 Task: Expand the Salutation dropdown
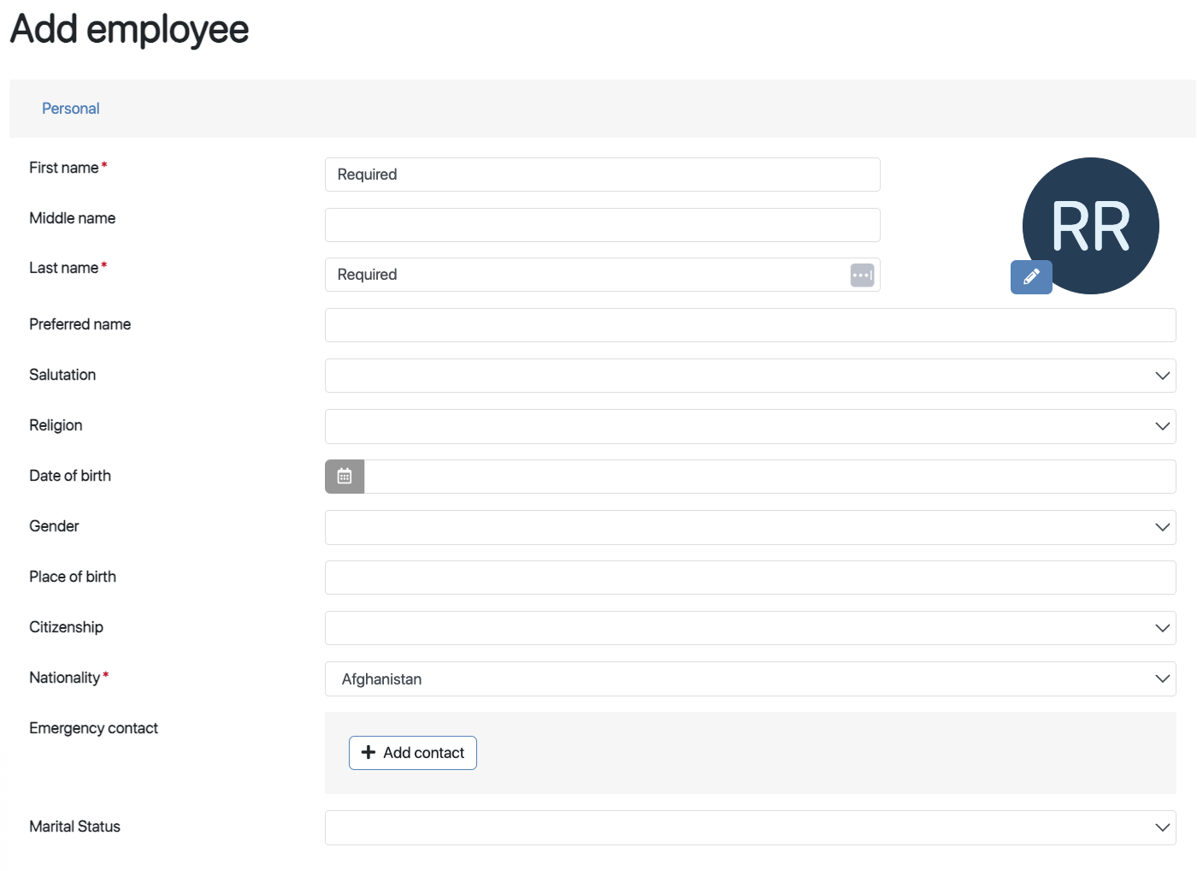(x=750, y=376)
